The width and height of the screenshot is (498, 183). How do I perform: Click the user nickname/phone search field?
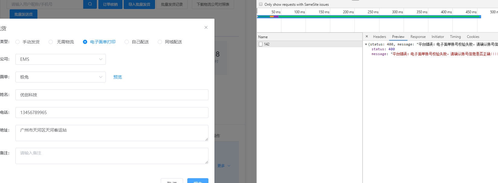45,4
